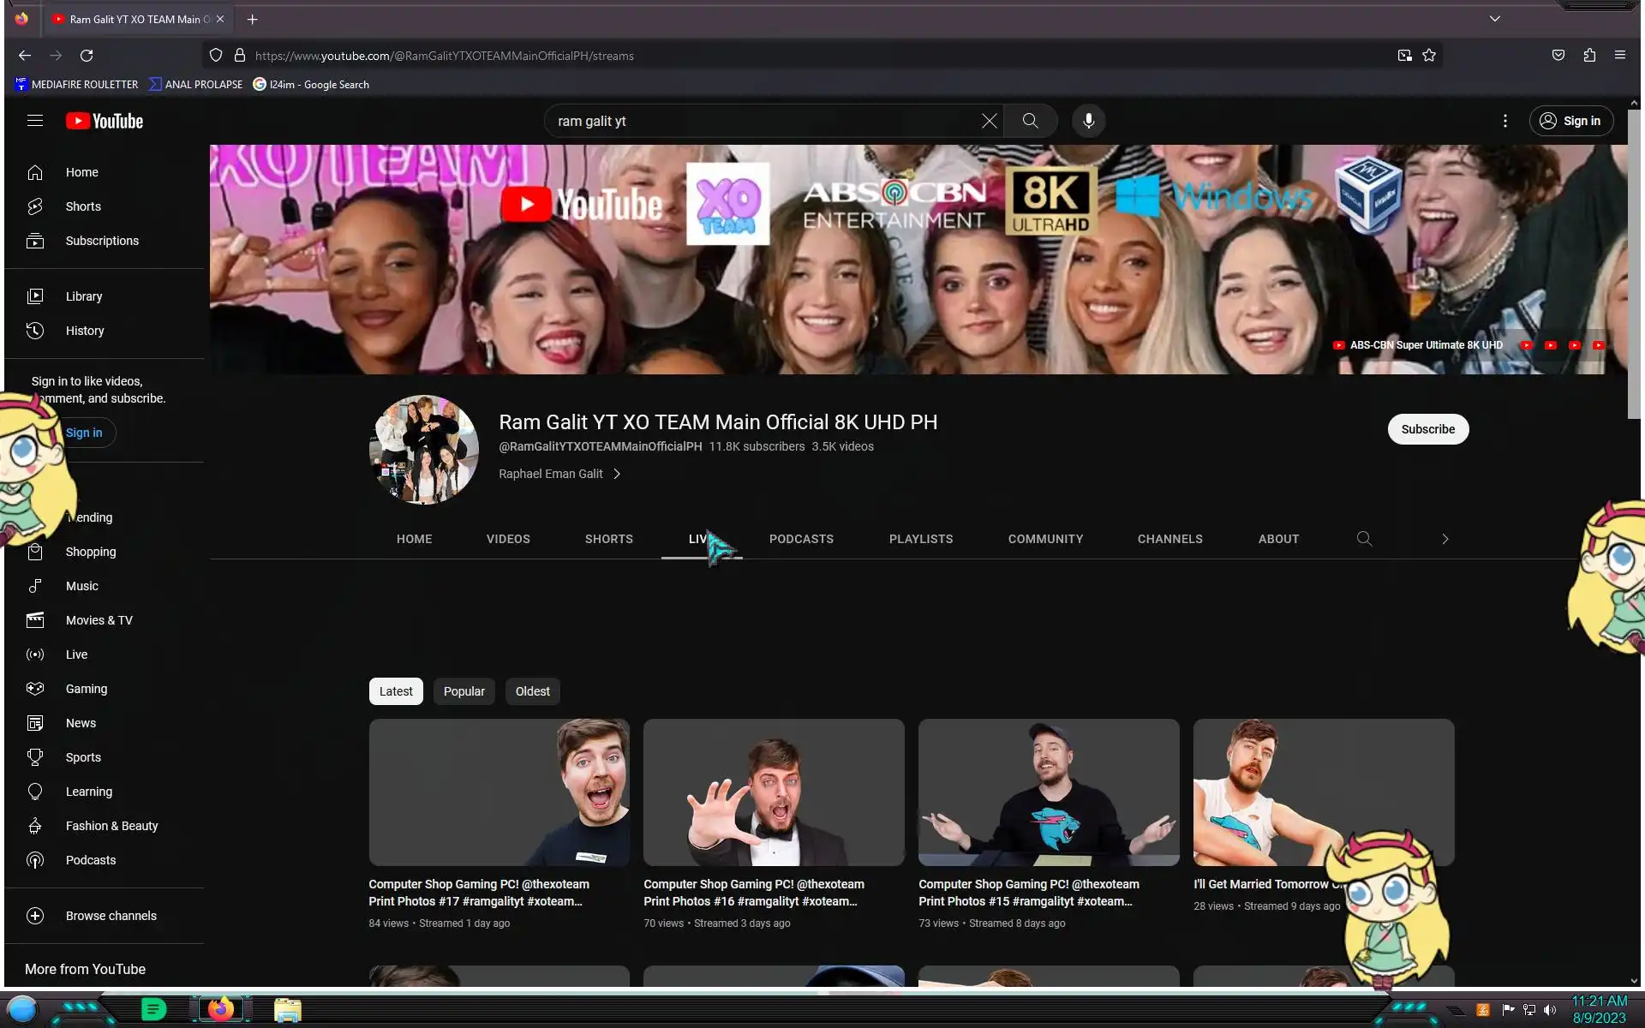This screenshot has width=1645, height=1028.
Task: Clear the search box with X icon
Action: [x=989, y=121]
